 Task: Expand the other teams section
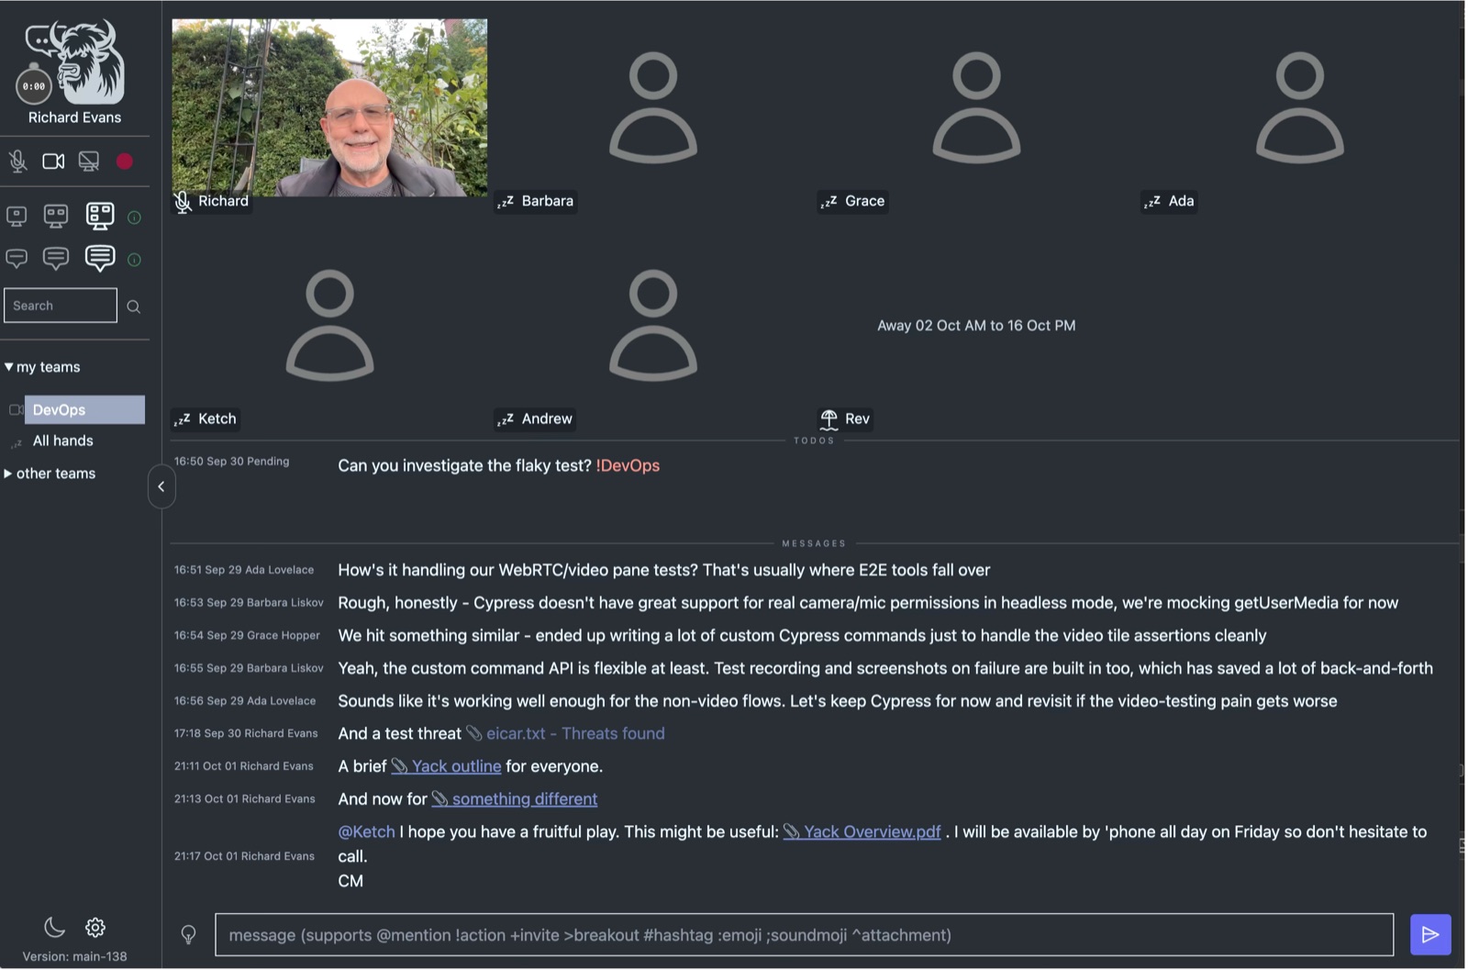(50, 474)
